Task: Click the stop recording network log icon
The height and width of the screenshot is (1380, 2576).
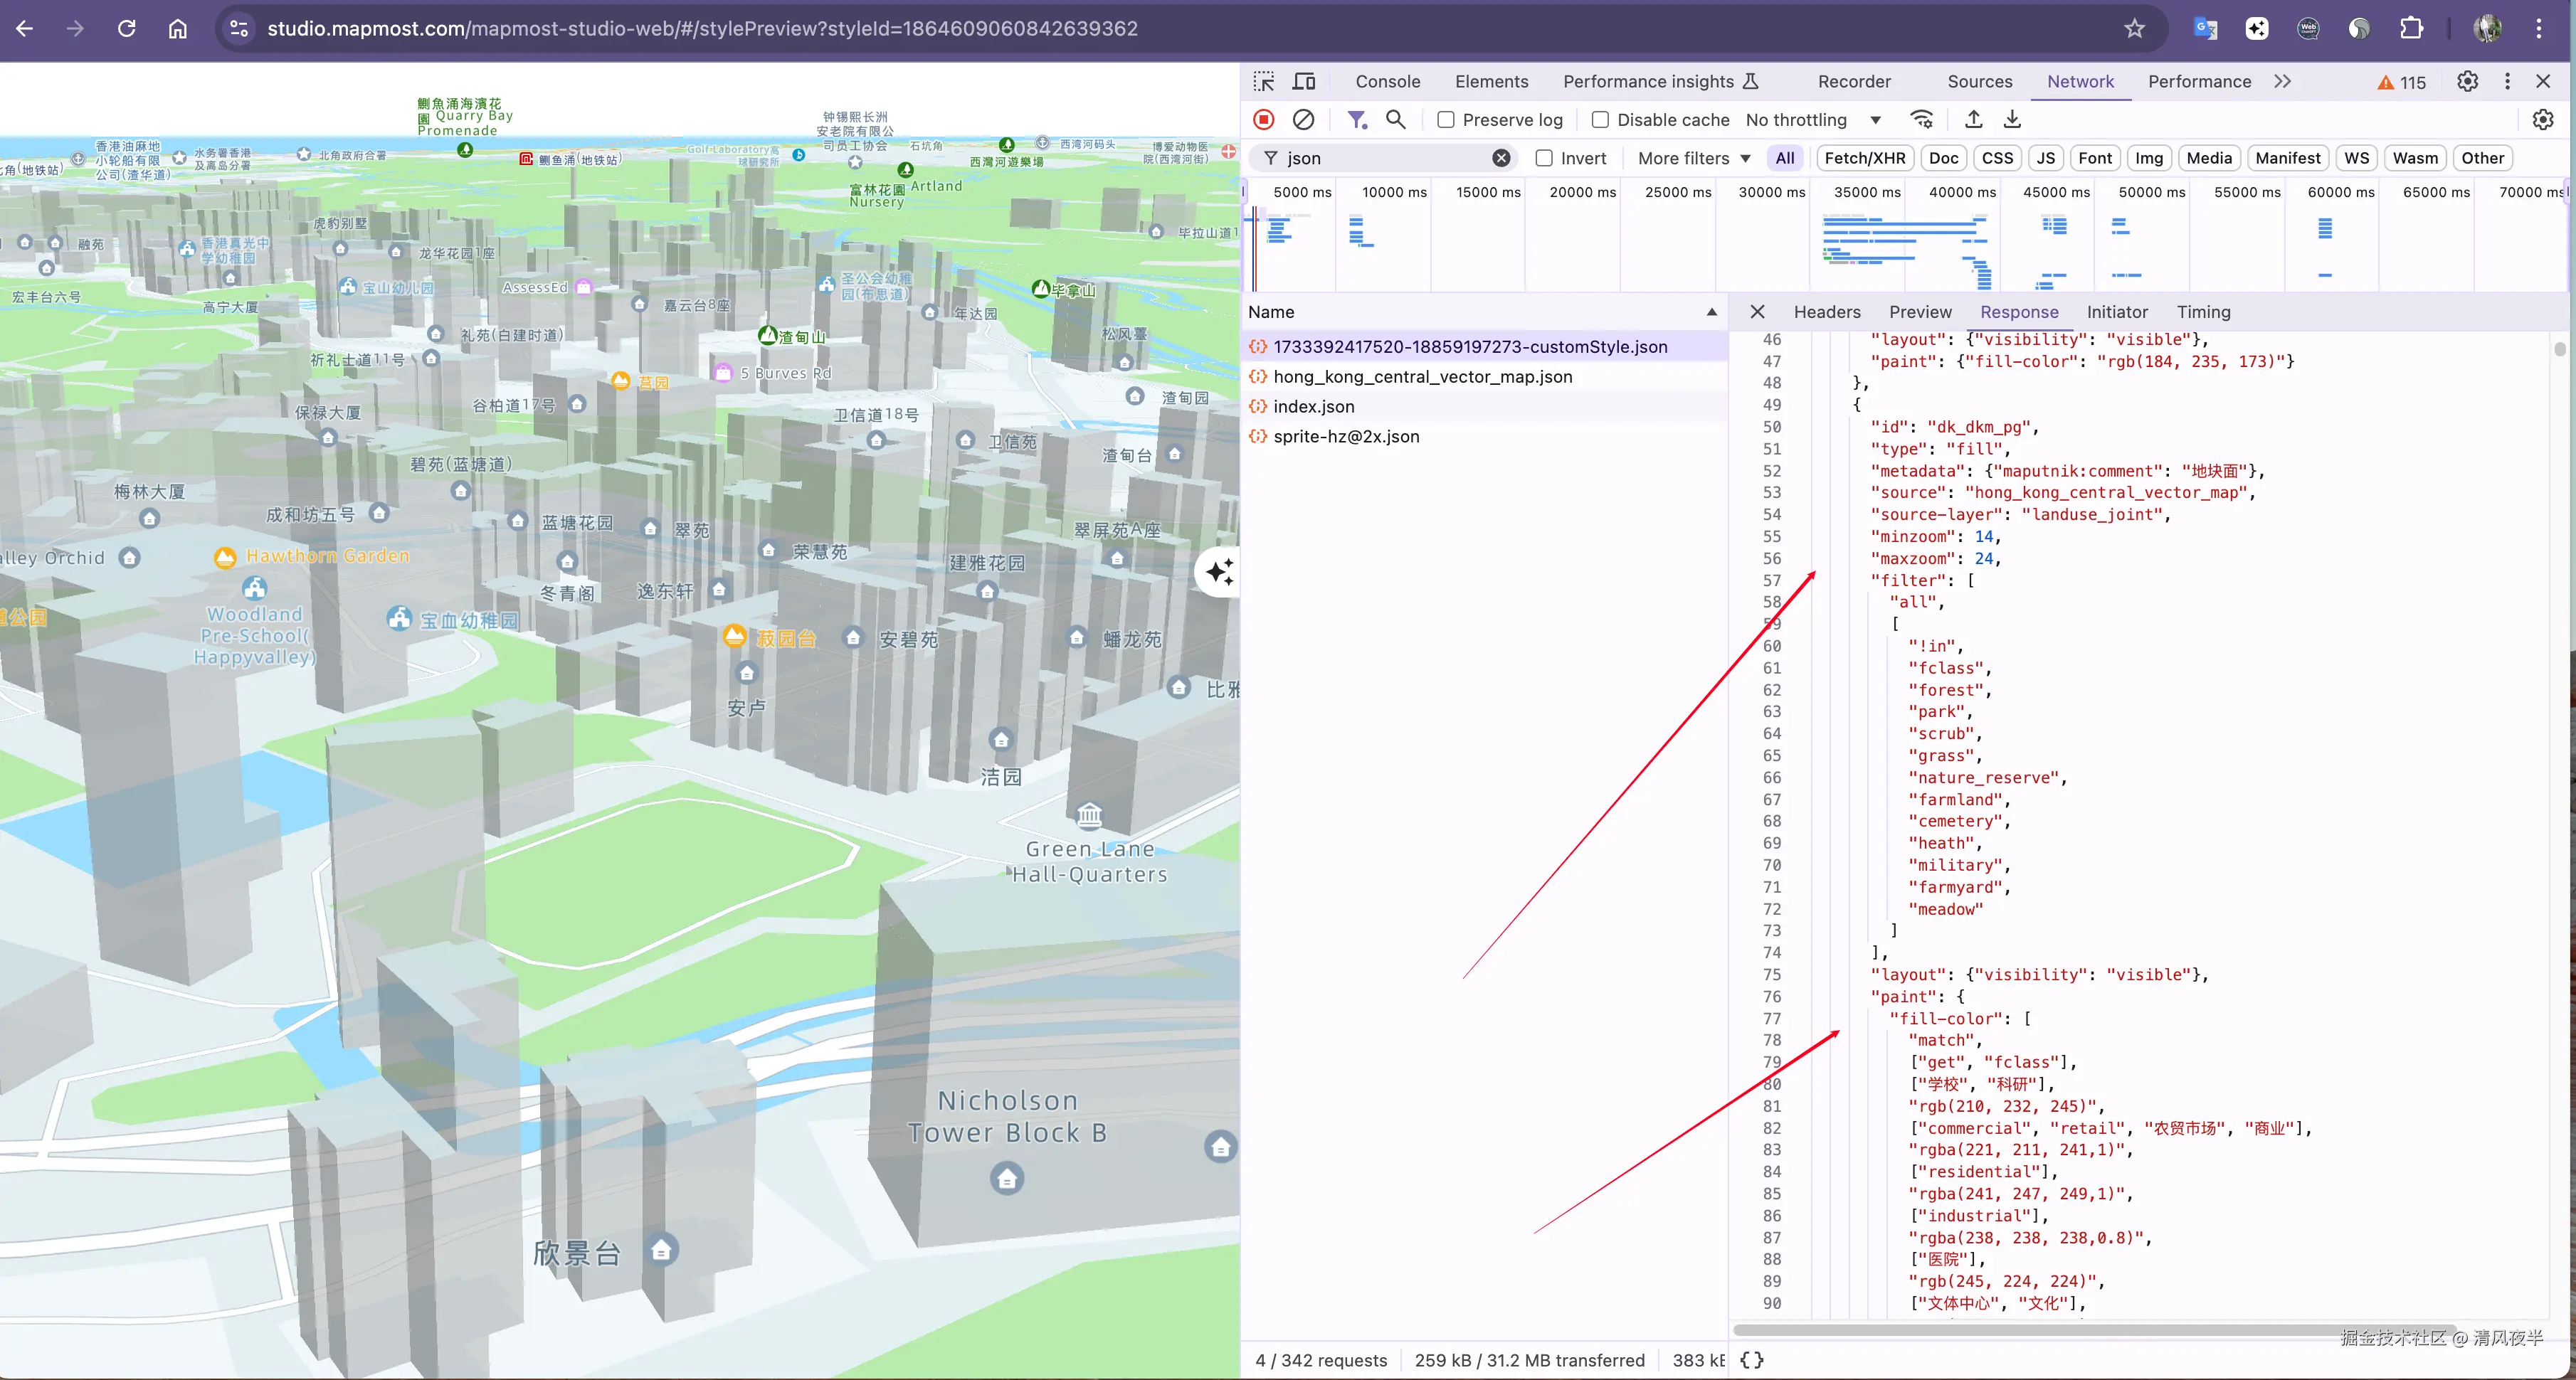Action: 1264,120
